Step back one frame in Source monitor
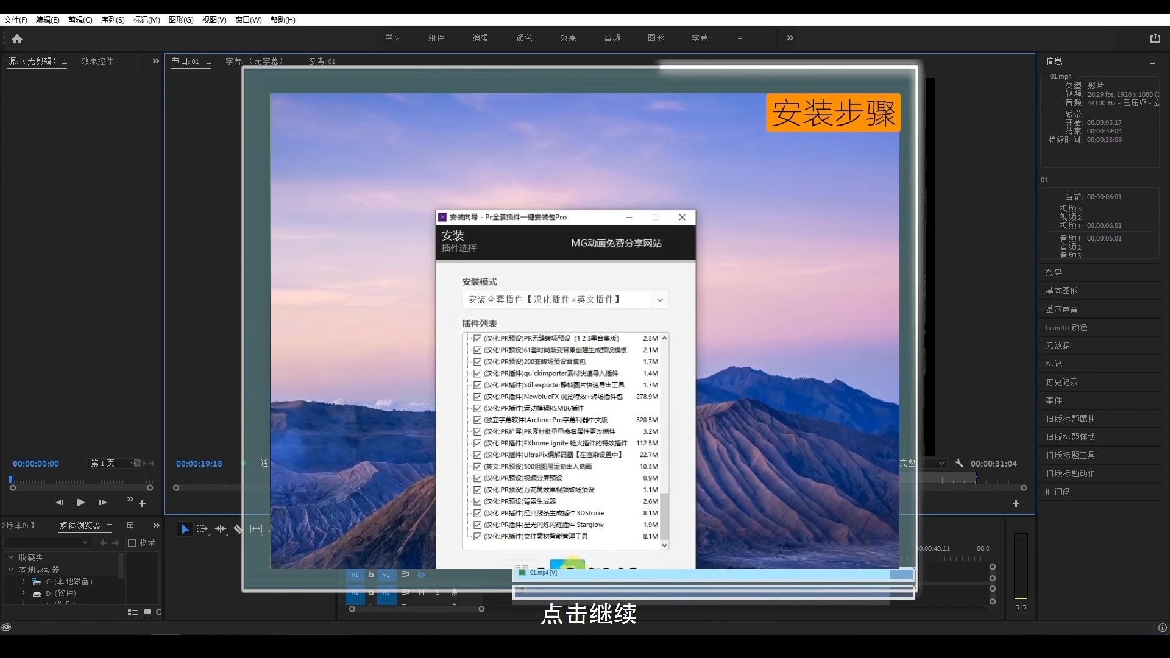The width and height of the screenshot is (1170, 658). 60,503
